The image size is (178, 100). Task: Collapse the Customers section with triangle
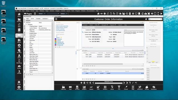[x=83, y=23]
